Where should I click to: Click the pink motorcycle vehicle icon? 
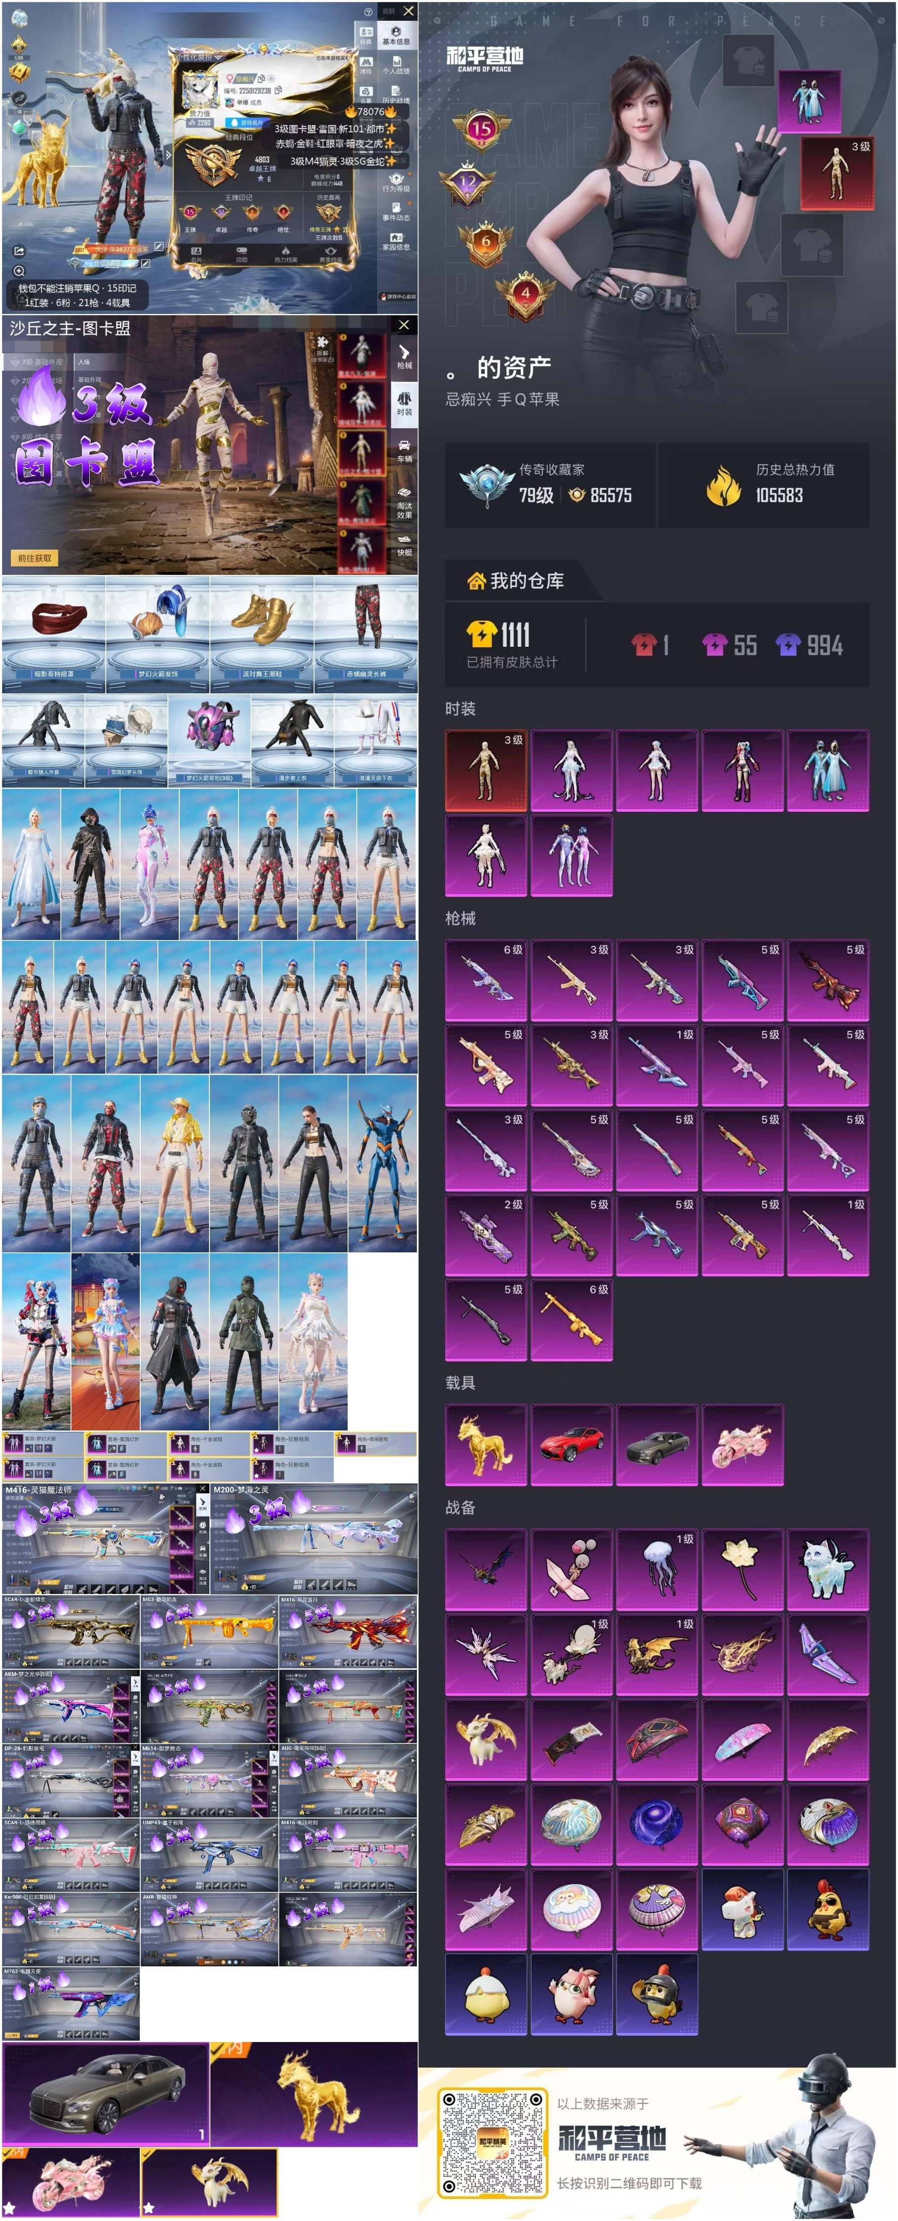tap(742, 1445)
